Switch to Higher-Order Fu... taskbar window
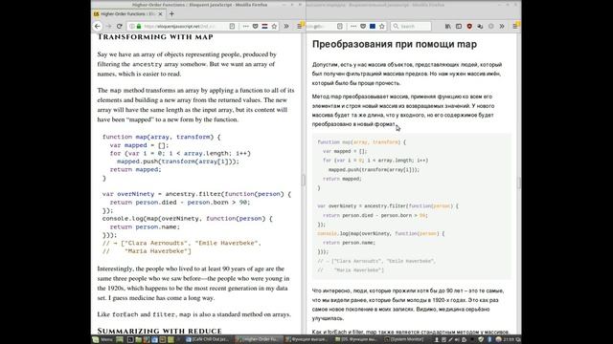Viewport: 613px width, 344px height. tap(258, 340)
